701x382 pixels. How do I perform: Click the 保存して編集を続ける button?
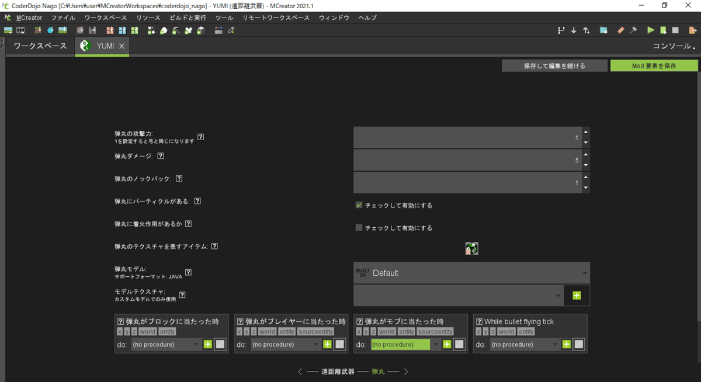point(554,65)
